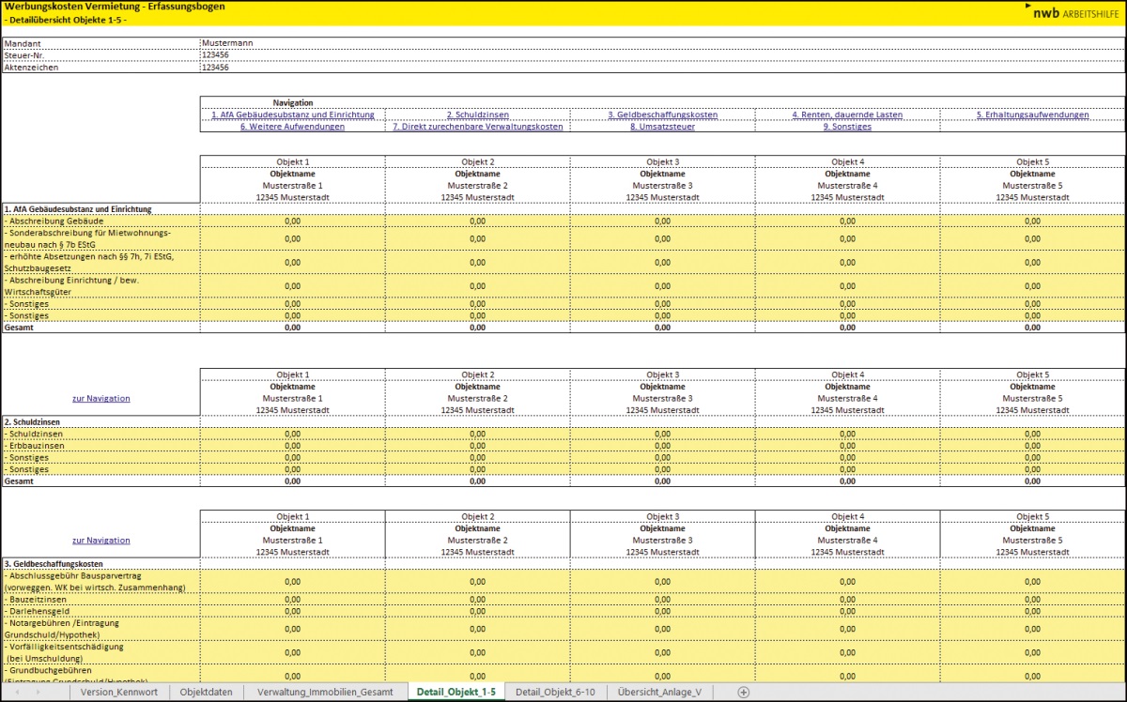The height and width of the screenshot is (702, 1127).
Task: Open '7. Direkt zurechenbare Verwaltungskosten' link
Action: click(477, 127)
